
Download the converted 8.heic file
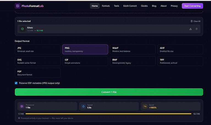(190, 29)
